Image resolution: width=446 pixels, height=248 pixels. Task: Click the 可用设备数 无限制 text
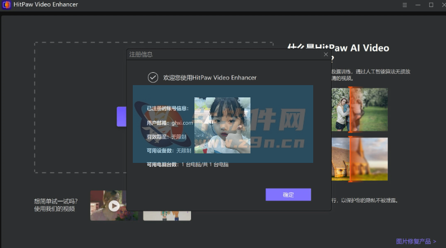point(169,151)
